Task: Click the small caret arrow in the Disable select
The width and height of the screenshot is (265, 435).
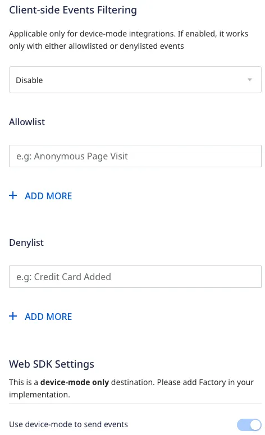Action: [x=249, y=80]
